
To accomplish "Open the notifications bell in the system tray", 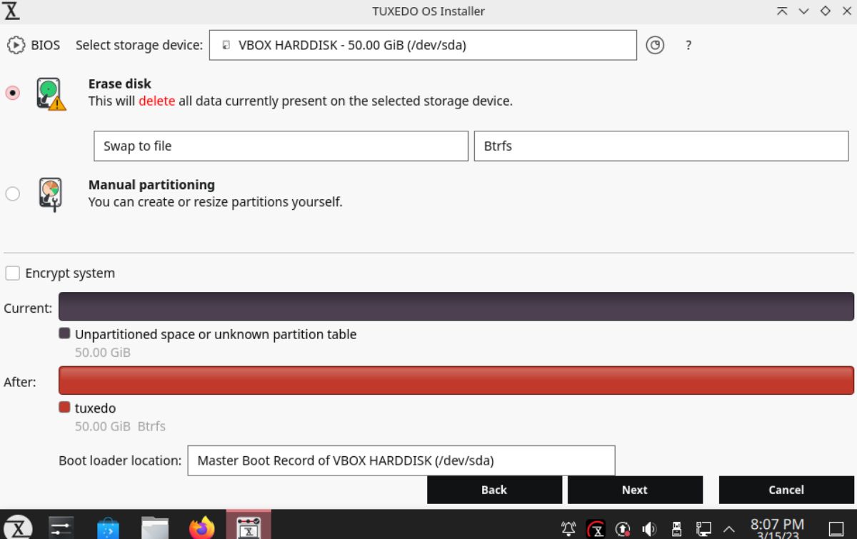I will click(568, 528).
